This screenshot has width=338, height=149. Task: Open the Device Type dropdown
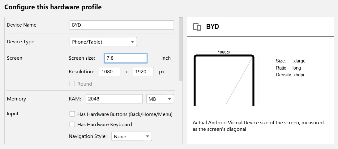103,42
